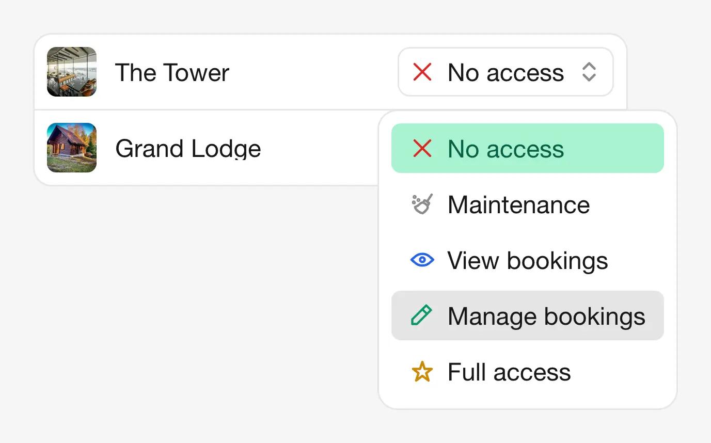The width and height of the screenshot is (711, 443).
Task: Choose Full access from the dropdown menu
Action: click(509, 372)
